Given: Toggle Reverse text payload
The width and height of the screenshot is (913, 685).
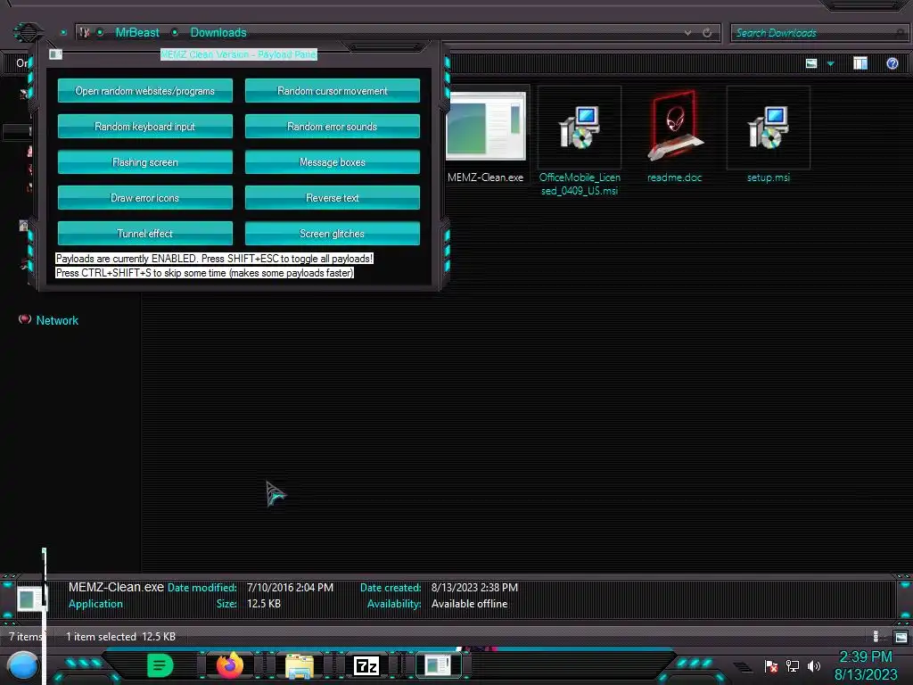Looking at the screenshot, I should tap(333, 198).
